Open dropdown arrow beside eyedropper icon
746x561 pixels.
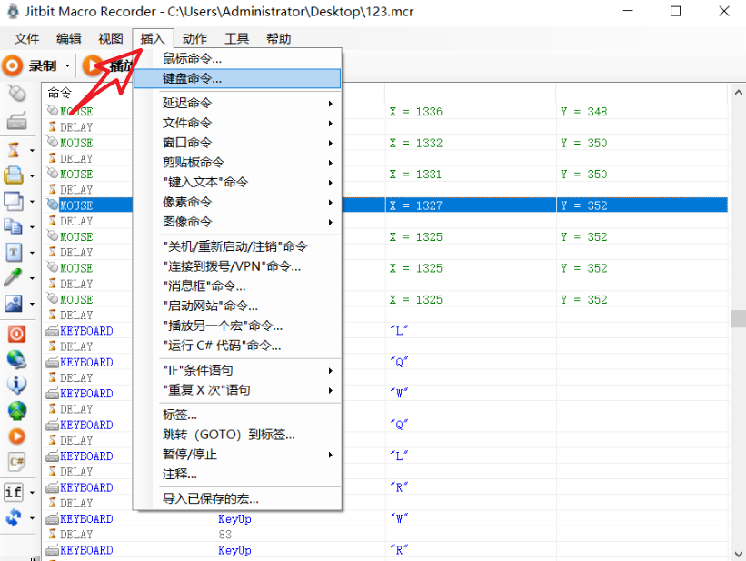(32, 278)
